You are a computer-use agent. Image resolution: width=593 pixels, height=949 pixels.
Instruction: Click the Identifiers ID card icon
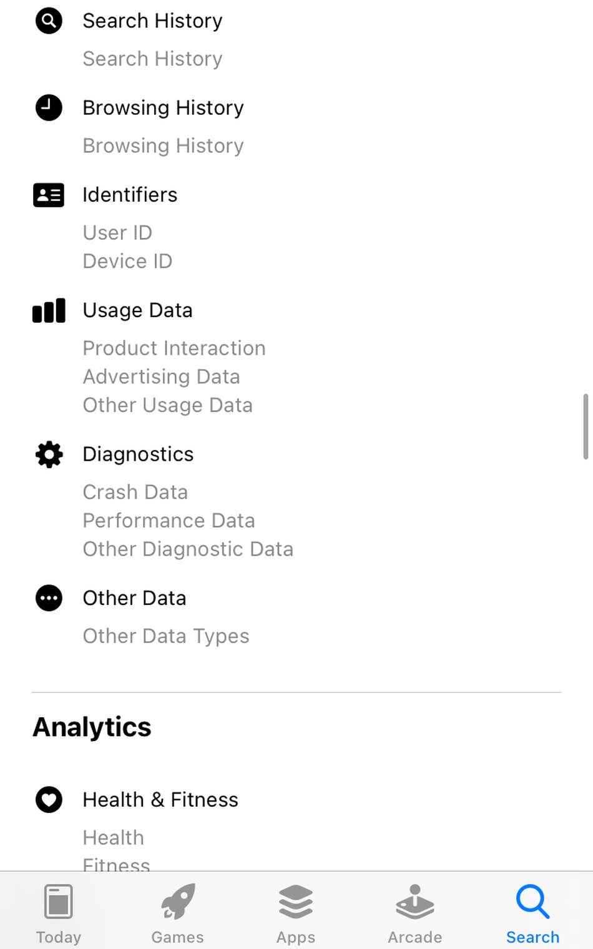click(49, 195)
